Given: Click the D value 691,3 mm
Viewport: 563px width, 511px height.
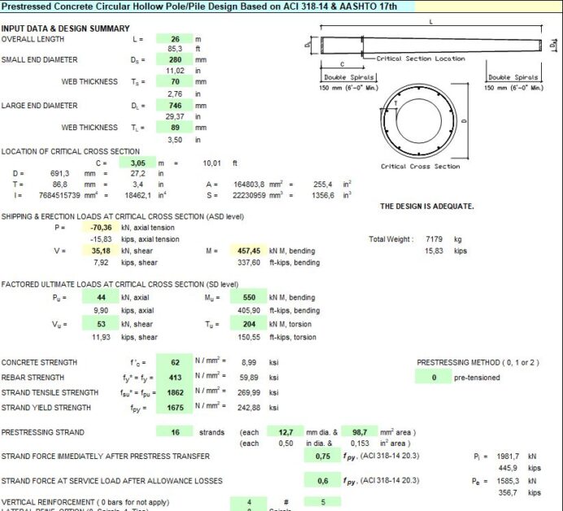Looking at the screenshot, I should (59, 173).
